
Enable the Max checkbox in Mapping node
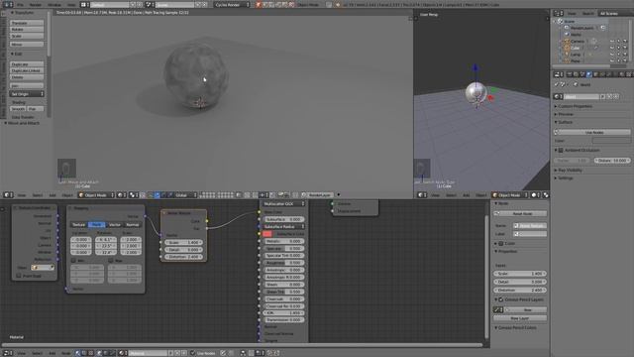[110, 261]
